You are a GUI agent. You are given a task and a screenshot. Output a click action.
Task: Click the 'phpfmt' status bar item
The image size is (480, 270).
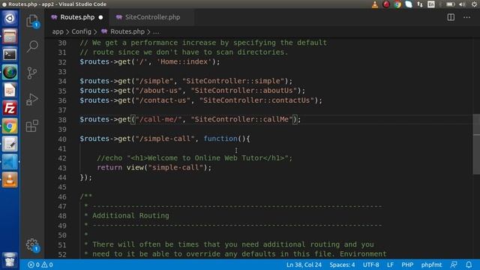(x=431, y=265)
